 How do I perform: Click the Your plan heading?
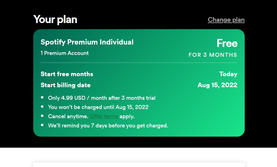click(x=55, y=19)
